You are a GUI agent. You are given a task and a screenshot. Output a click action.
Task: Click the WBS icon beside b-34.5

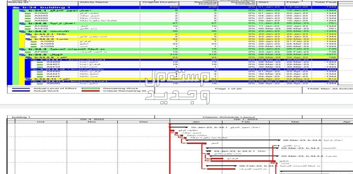click(22, 54)
